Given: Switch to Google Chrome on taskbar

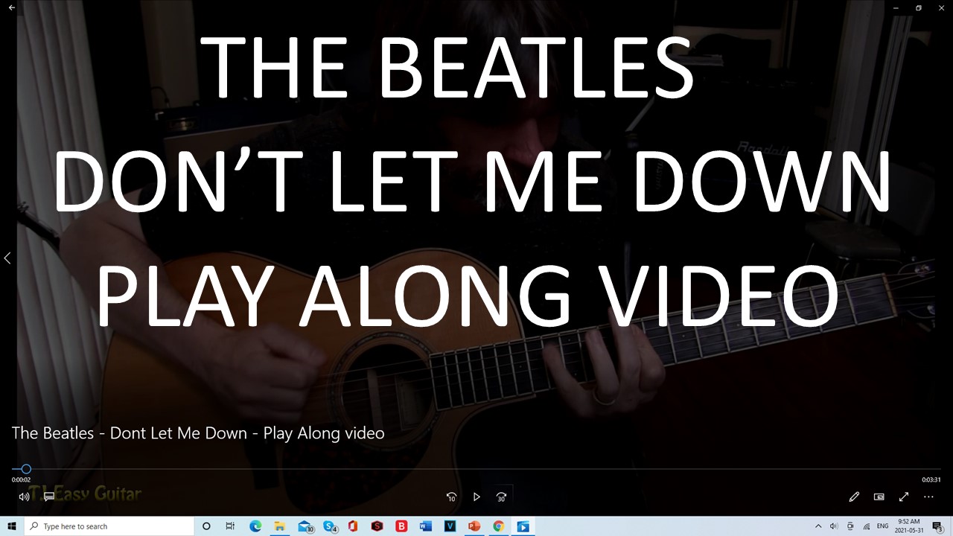Looking at the screenshot, I should point(499,526).
